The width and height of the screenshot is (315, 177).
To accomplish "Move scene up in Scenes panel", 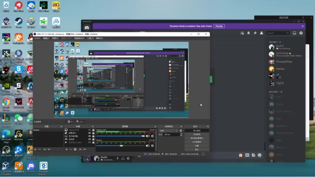I will 44,149.
